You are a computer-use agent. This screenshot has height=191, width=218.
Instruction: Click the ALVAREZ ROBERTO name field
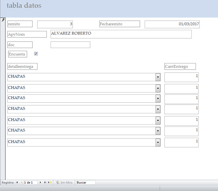pos(121,34)
